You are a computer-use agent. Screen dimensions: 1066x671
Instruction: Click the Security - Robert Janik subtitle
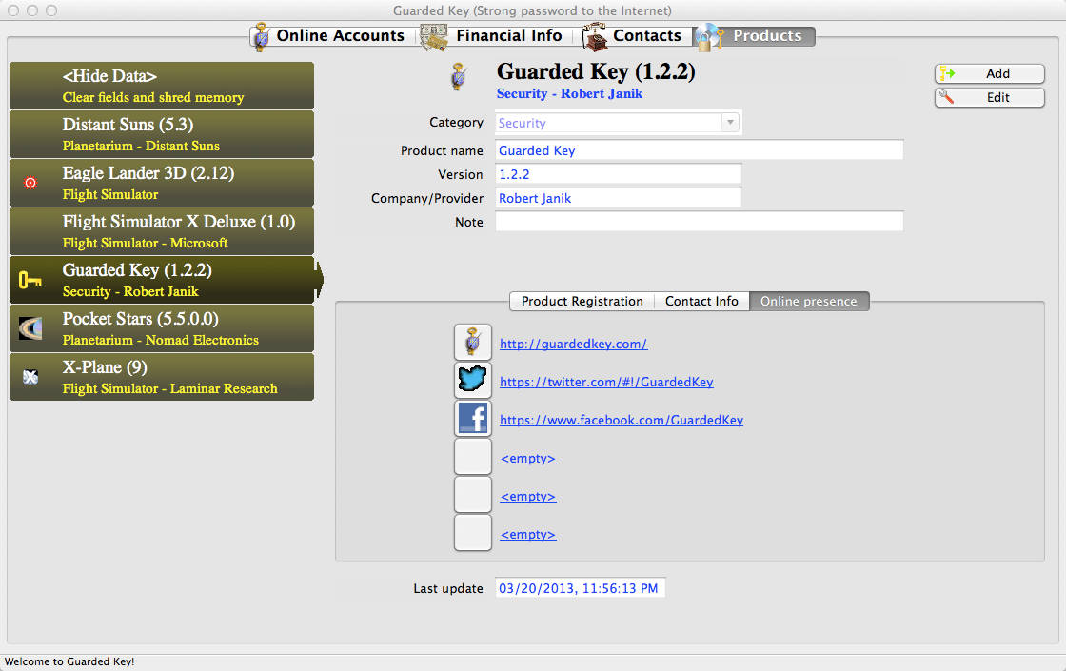pyautogui.click(x=570, y=94)
